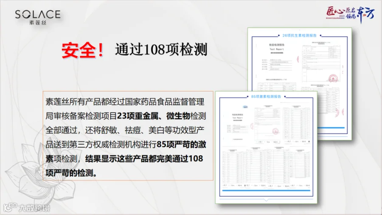Click the red round seal on antibiotic report
The width and height of the screenshot is (382, 215).
(x=333, y=78)
